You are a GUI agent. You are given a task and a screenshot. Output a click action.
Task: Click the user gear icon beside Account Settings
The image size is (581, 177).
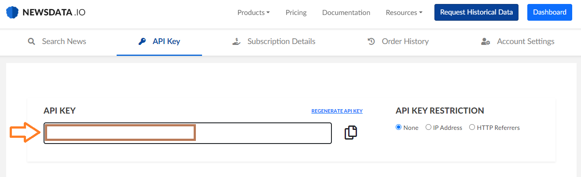tap(485, 42)
